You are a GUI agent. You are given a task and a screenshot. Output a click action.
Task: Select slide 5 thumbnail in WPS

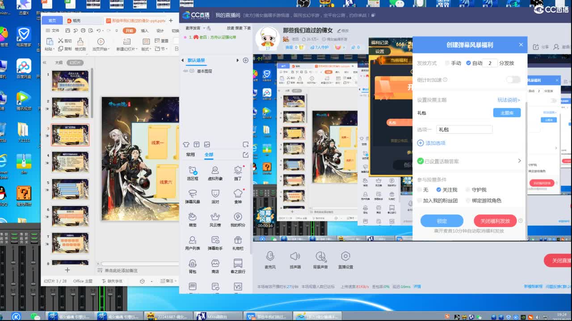[70, 189]
